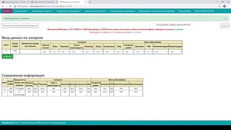The image size is (231, 130).
Task: Close the second browser tab
Action: pos(57,2)
